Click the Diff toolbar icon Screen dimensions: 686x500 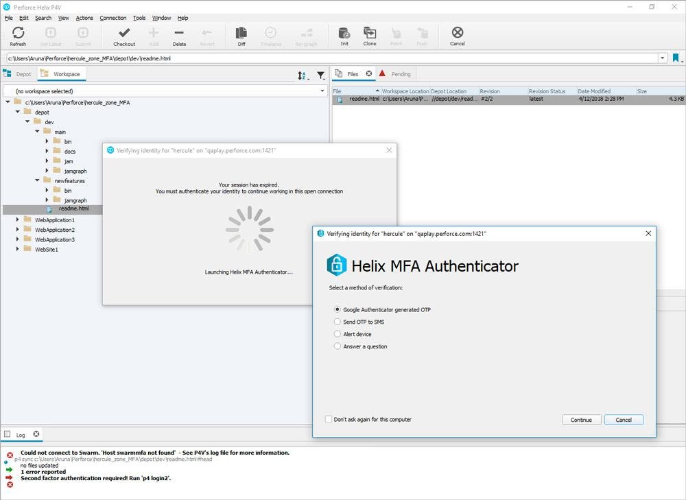pyautogui.click(x=241, y=33)
